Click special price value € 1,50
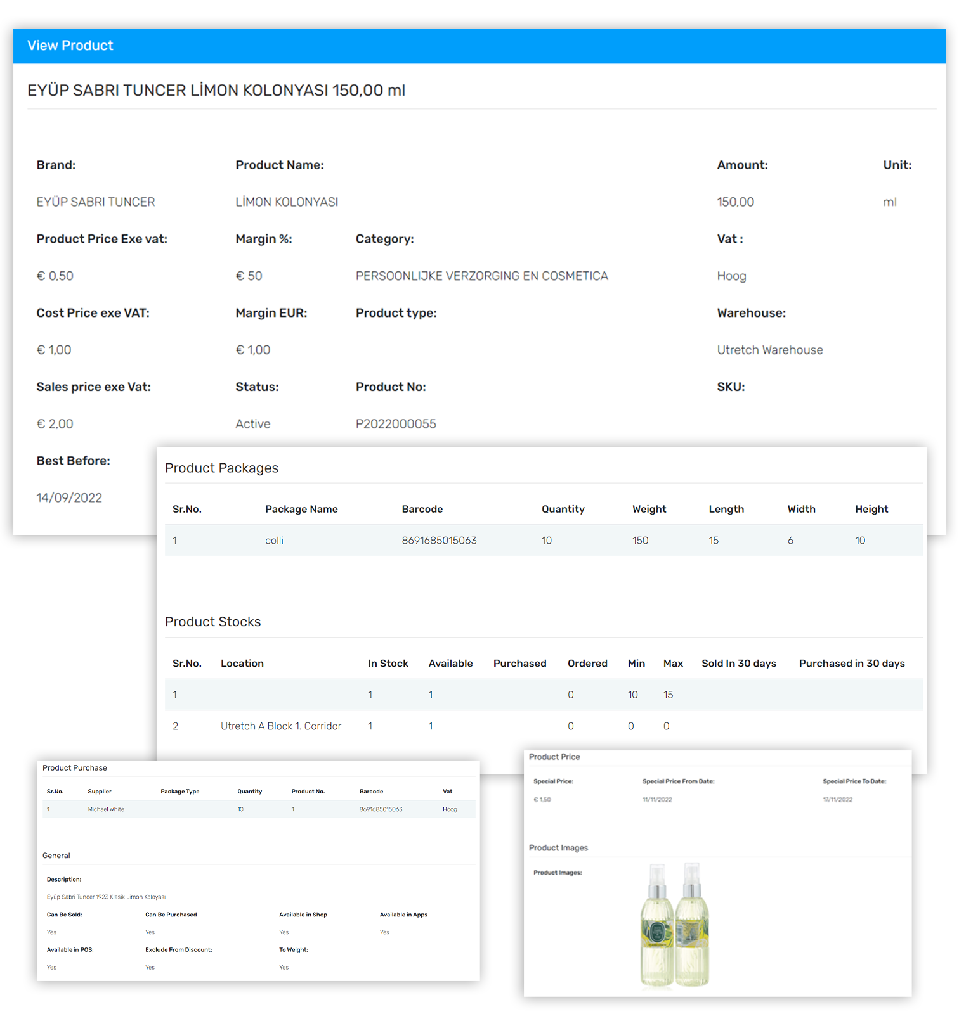The image size is (959, 1014). tap(542, 800)
